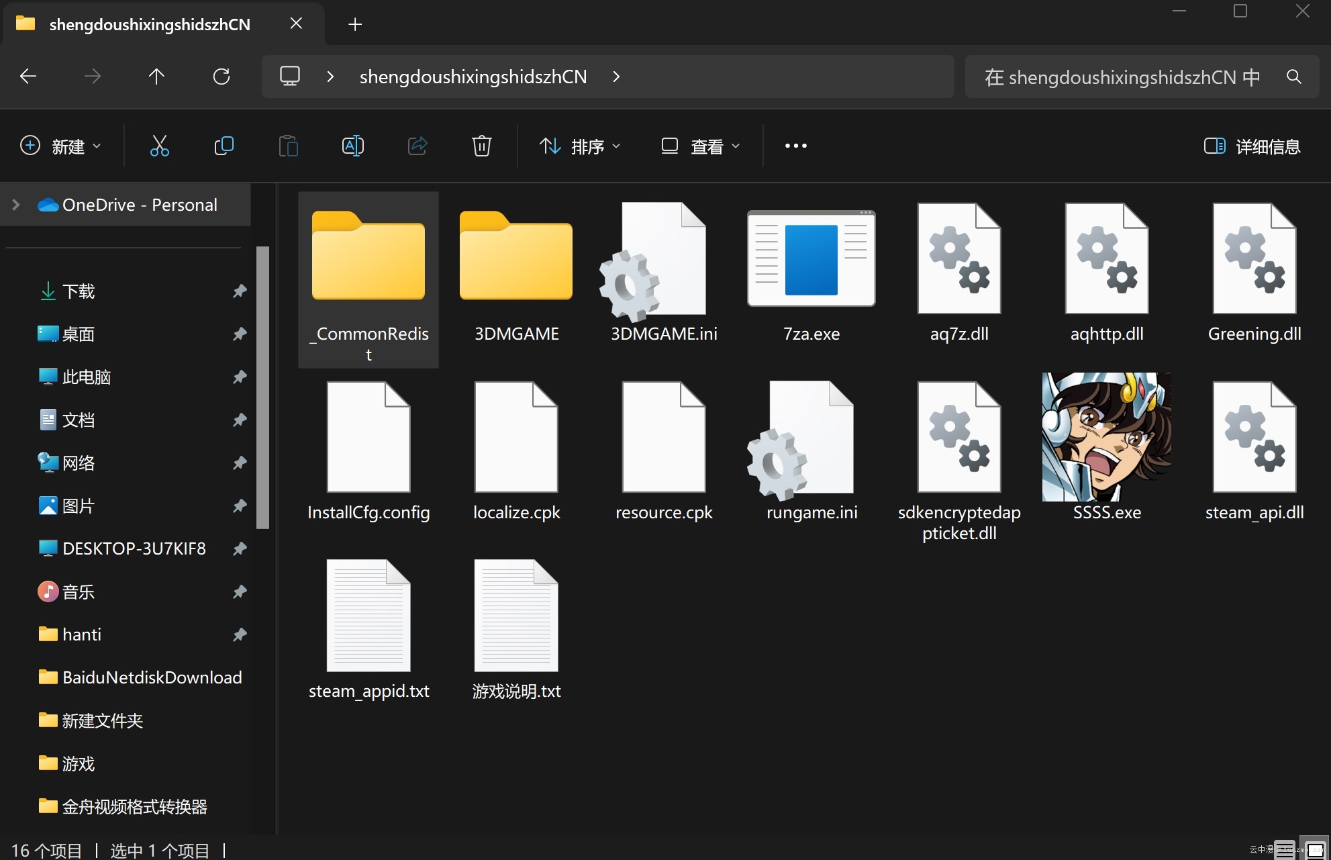This screenshot has height=860, width=1331.
Task: Expand the OneDrive - Personal tree node
Action: click(16, 205)
